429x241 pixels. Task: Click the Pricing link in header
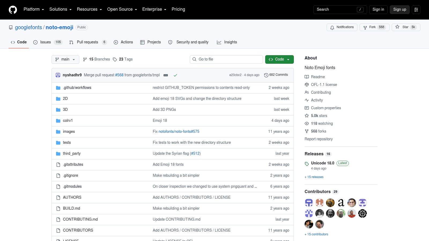(178, 9)
